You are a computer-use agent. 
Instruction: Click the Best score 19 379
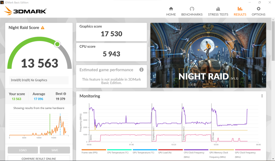pyautogui.click(x=60, y=99)
